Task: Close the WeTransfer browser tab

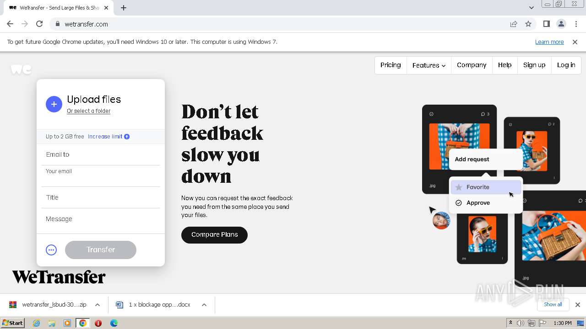Action: pyautogui.click(x=106, y=8)
